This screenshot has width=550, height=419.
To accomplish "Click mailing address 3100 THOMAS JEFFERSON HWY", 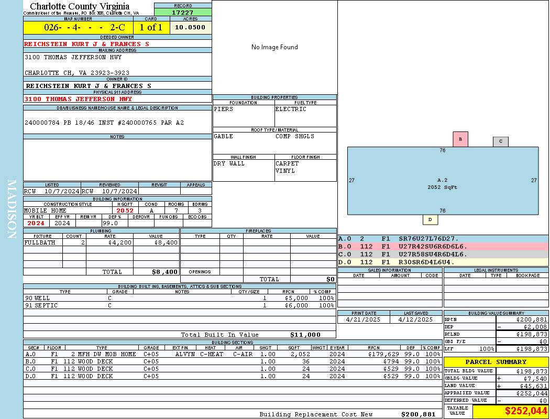I will (x=73, y=57).
